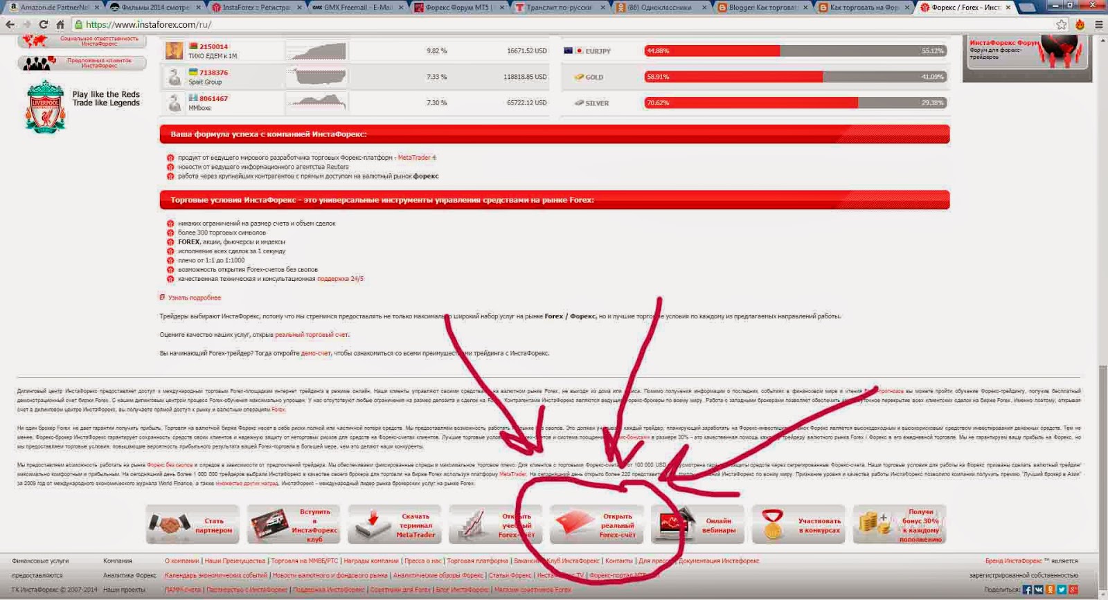Switch to Amazon.de PartnerNet tab
This screenshot has height=600, width=1108.
coord(54,8)
